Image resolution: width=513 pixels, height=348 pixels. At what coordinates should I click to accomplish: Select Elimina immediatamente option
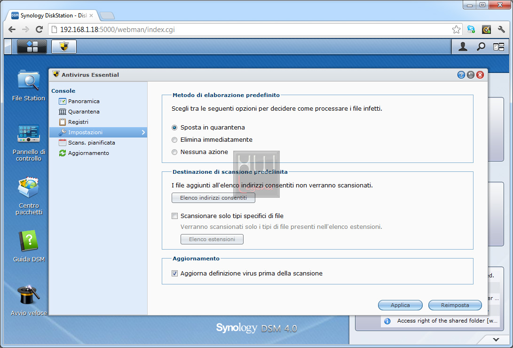tap(174, 140)
